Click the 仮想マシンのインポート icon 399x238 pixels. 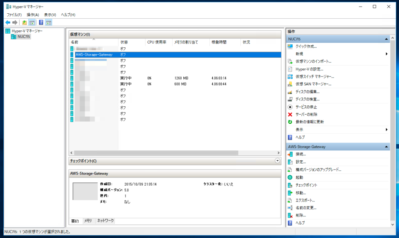(290, 61)
